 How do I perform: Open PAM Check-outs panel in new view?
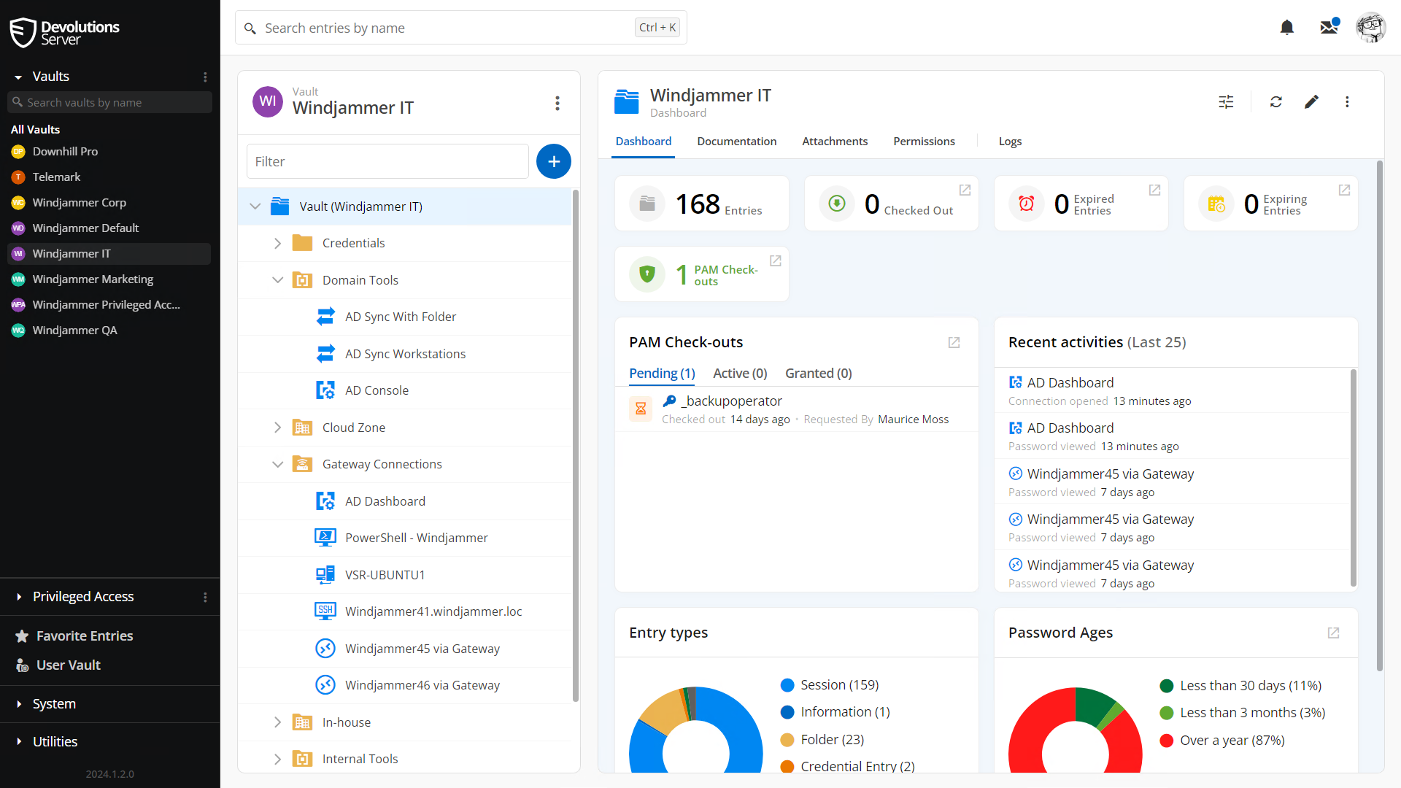(x=954, y=342)
